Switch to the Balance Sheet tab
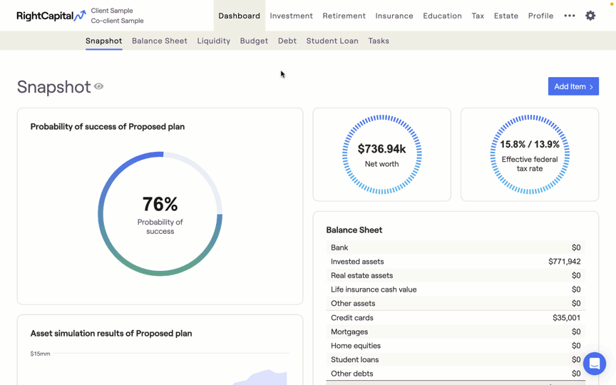 (160, 41)
